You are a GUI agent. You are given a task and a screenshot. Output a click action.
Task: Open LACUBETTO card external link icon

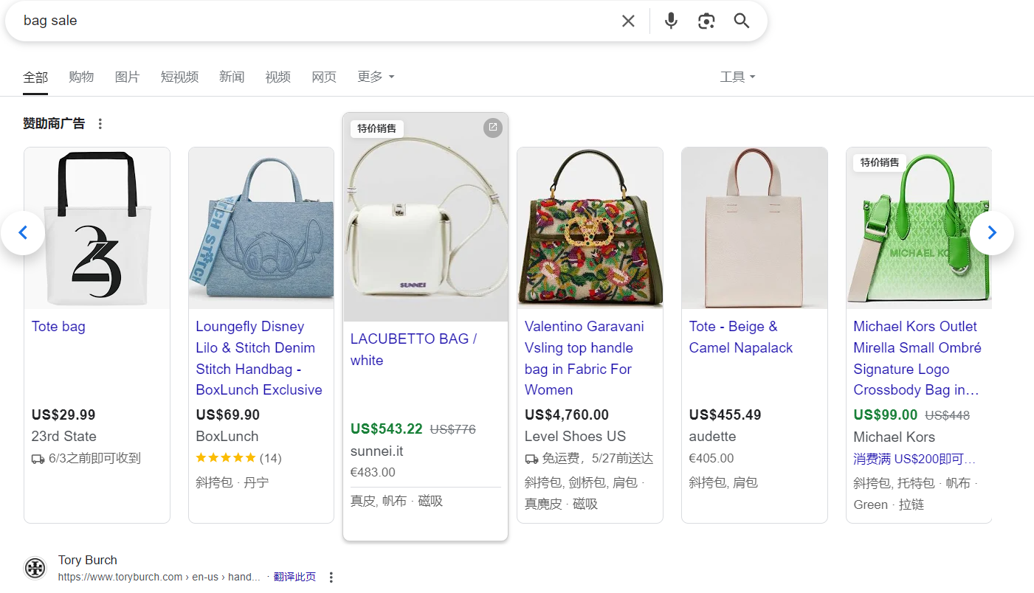click(x=493, y=128)
